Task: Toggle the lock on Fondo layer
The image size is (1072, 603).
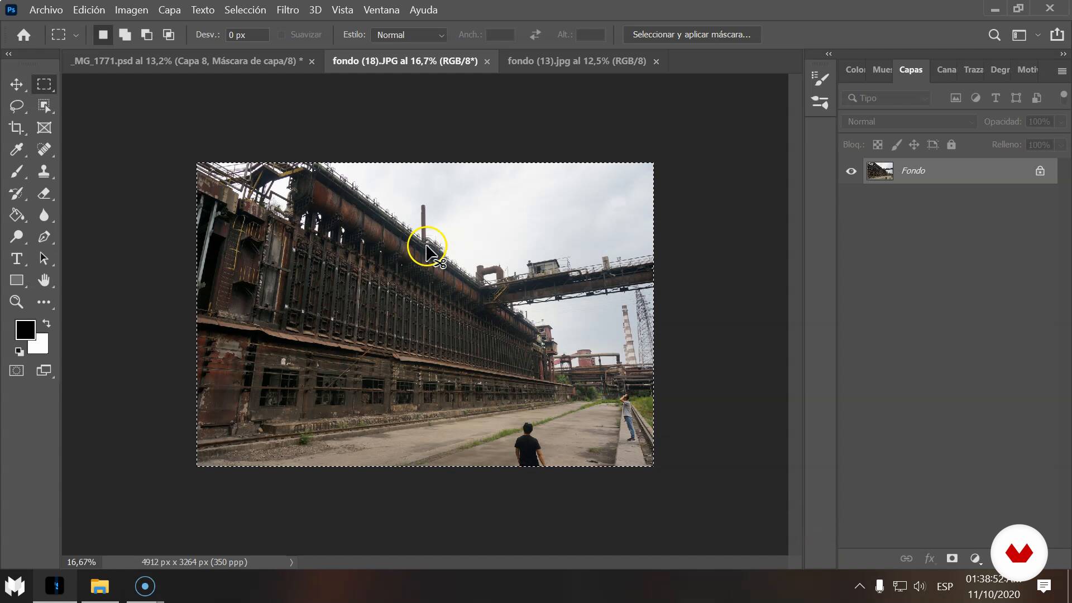Action: click(x=1040, y=171)
